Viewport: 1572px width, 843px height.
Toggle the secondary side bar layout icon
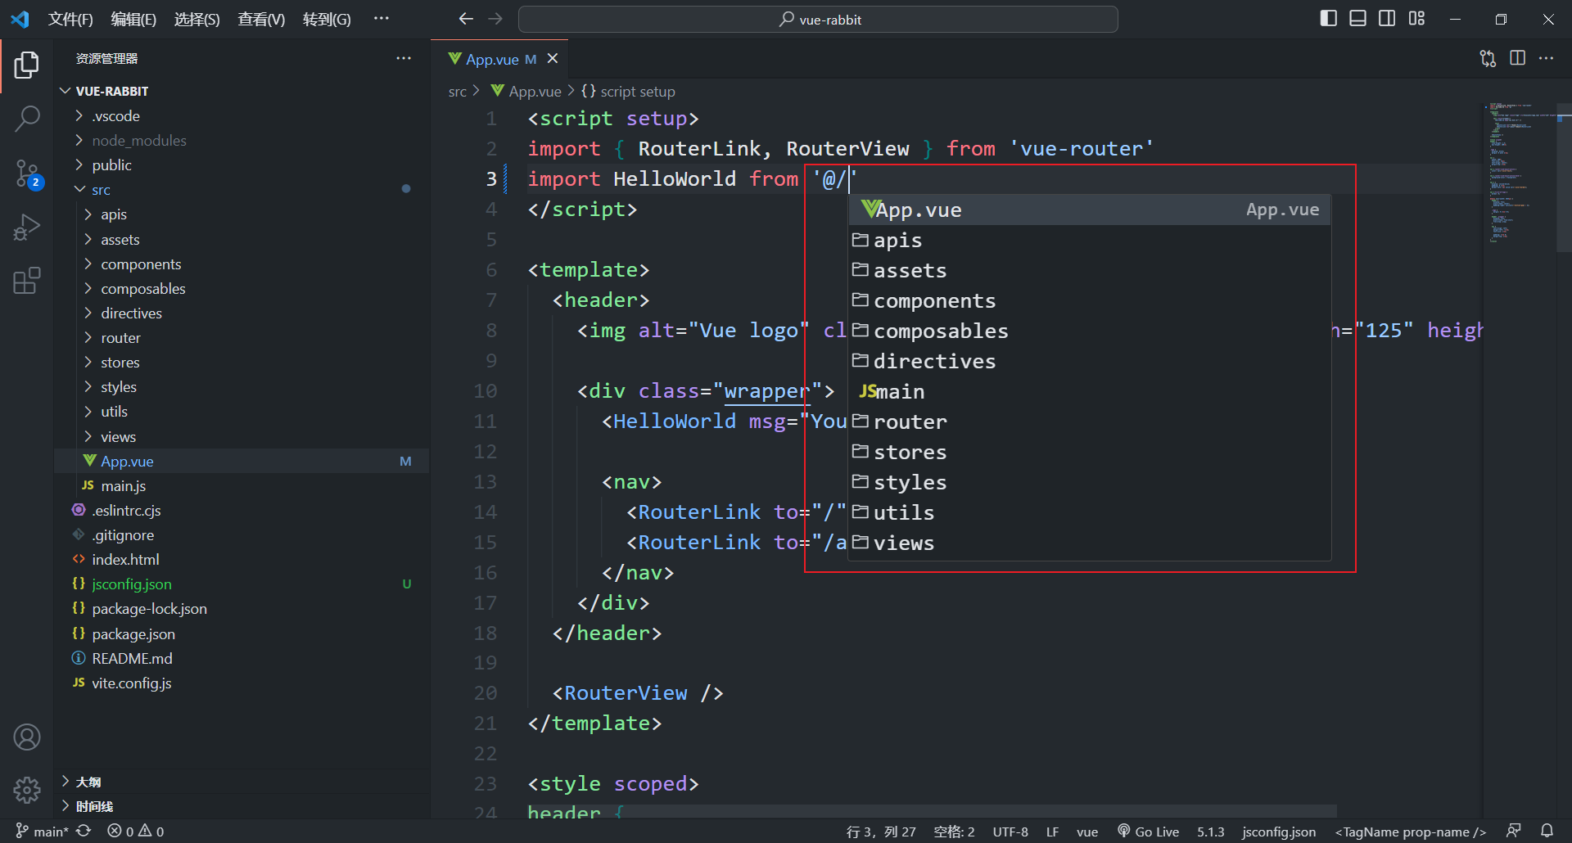pos(1387,19)
